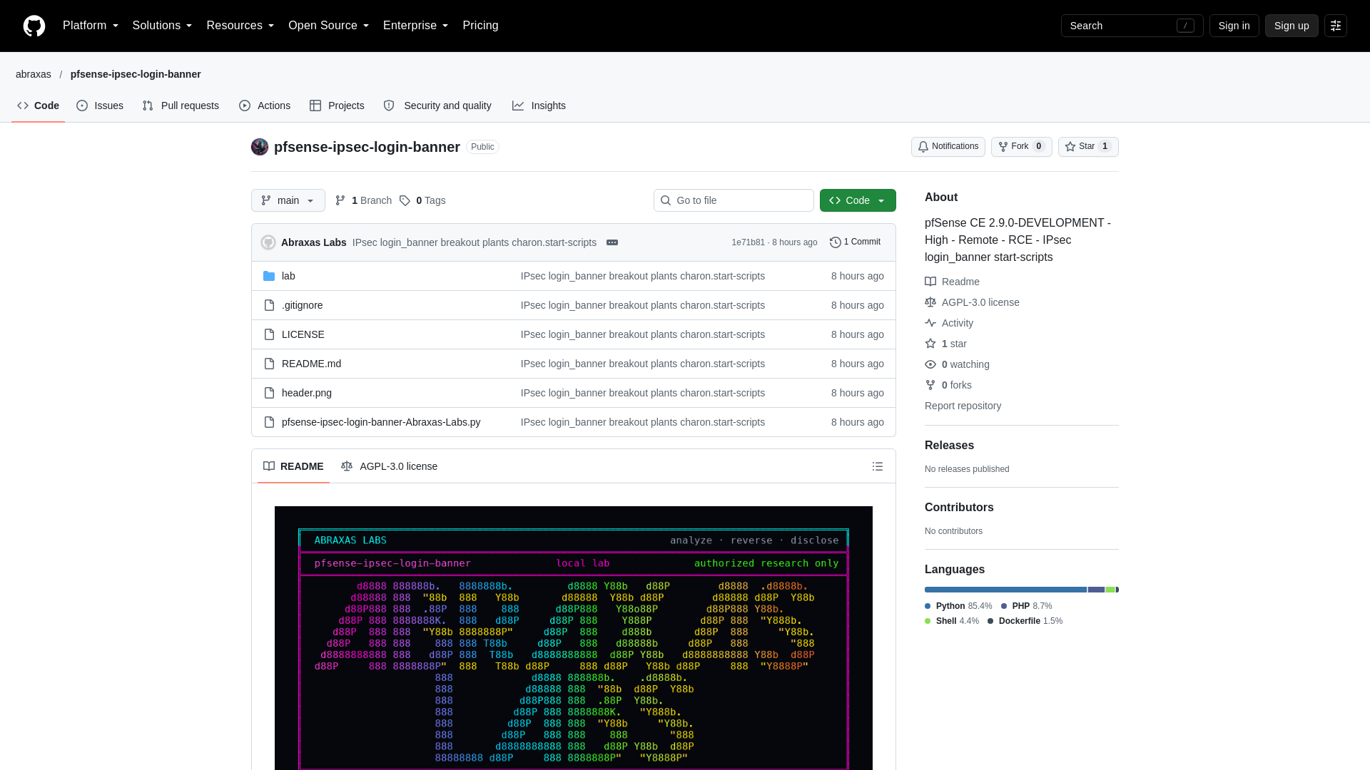
Task: Open the Security and quality tab
Action: pyautogui.click(x=437, y=106)
